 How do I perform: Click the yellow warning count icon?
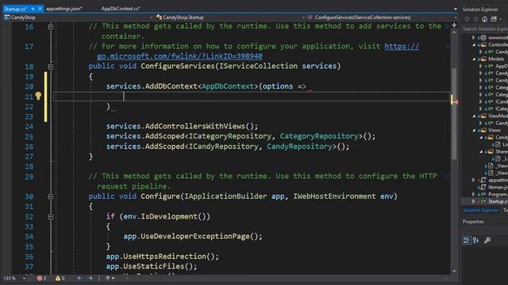(x=58, y=278)
